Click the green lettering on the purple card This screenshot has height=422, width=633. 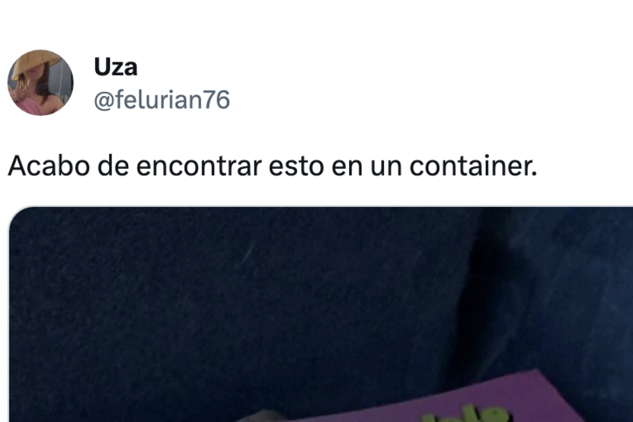tap(467, 413)
